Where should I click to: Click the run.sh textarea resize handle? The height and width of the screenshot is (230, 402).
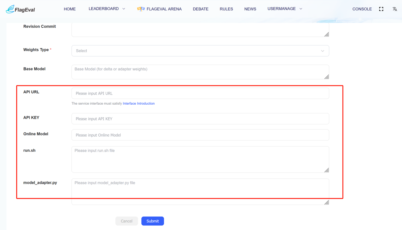327,170
